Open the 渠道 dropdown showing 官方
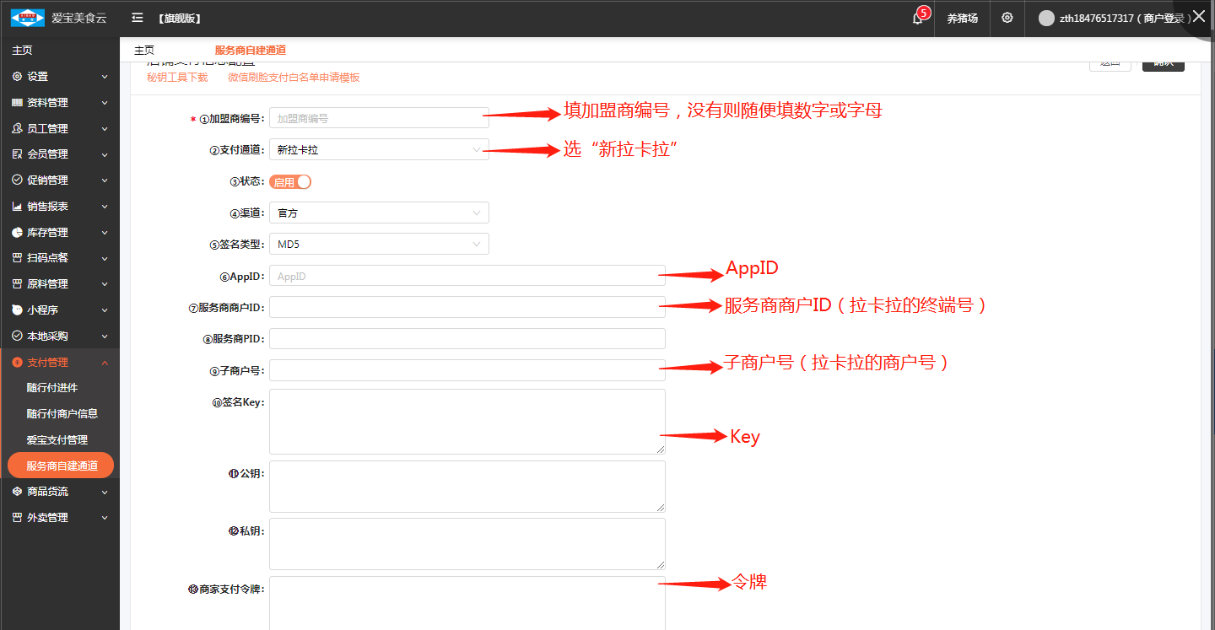 [x=379, y=213]
